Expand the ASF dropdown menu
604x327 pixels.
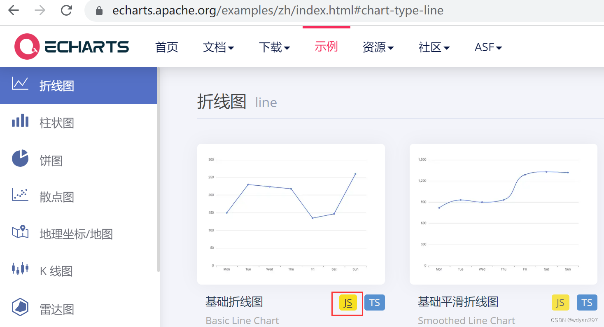tap(488, 47)
